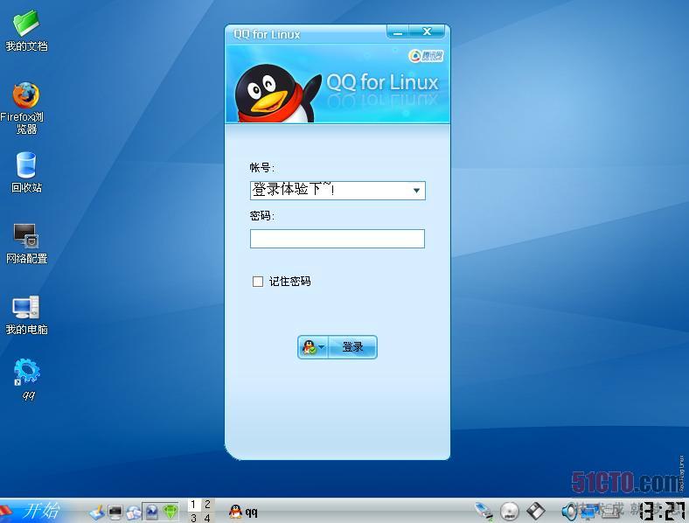689x523 pixels.
Task: Switch to virtual desktop 4
Action: (207, 517)
